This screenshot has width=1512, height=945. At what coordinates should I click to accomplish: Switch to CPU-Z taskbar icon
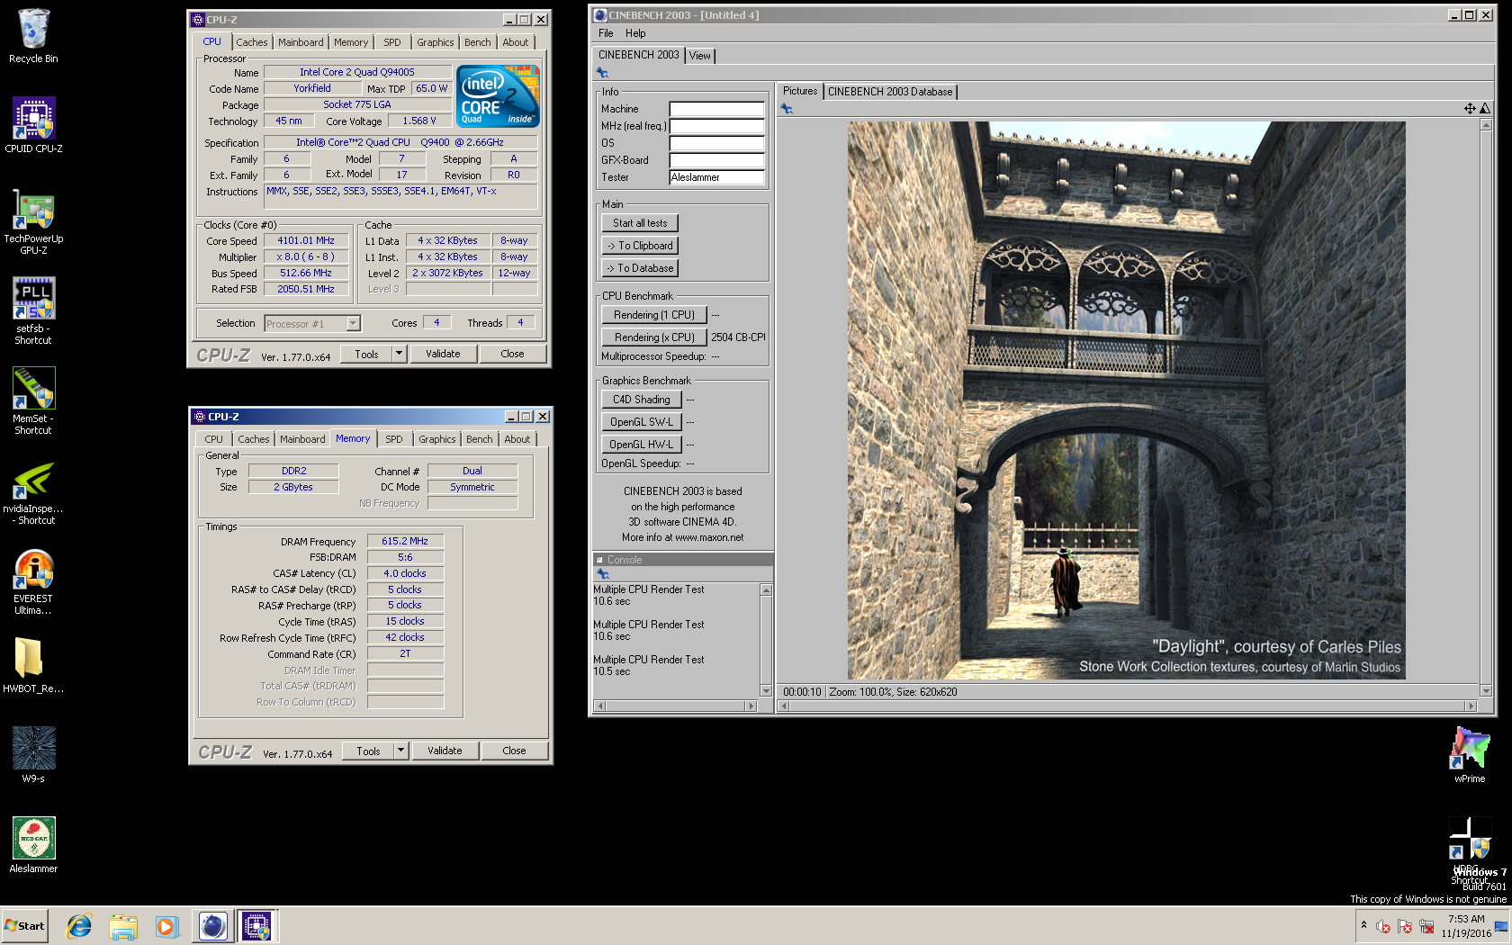[257, 926]
